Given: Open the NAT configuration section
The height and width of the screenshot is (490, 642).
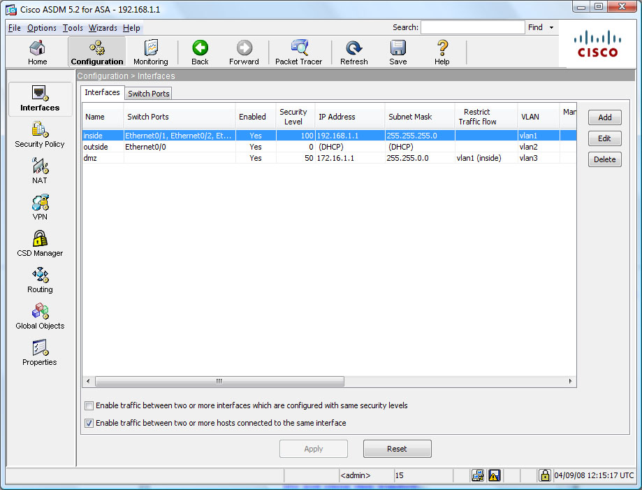Looking at the screenshot, I should [40, 171].
